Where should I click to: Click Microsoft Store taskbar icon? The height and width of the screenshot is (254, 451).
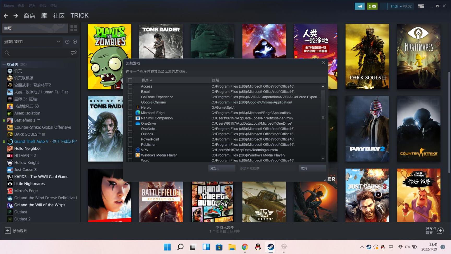click(219, 247)
